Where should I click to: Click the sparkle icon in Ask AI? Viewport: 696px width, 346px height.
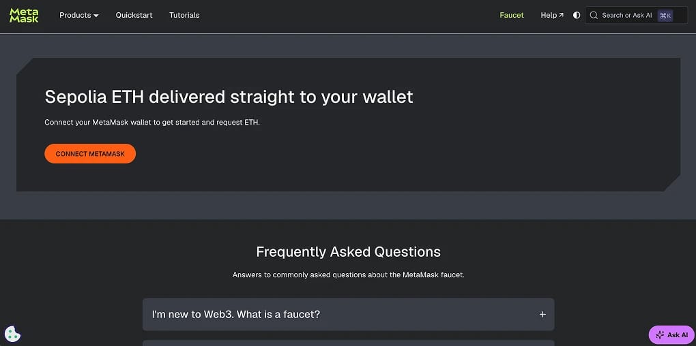(660, 335)
